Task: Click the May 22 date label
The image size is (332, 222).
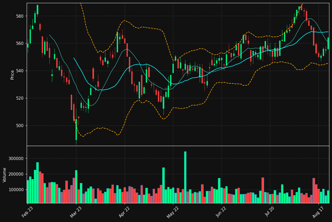Action: [x=172, y=212]
